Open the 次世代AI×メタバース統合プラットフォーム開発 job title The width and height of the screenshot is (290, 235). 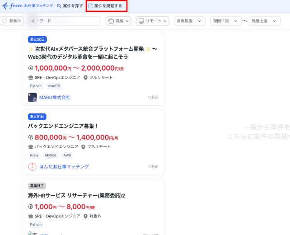93,53
